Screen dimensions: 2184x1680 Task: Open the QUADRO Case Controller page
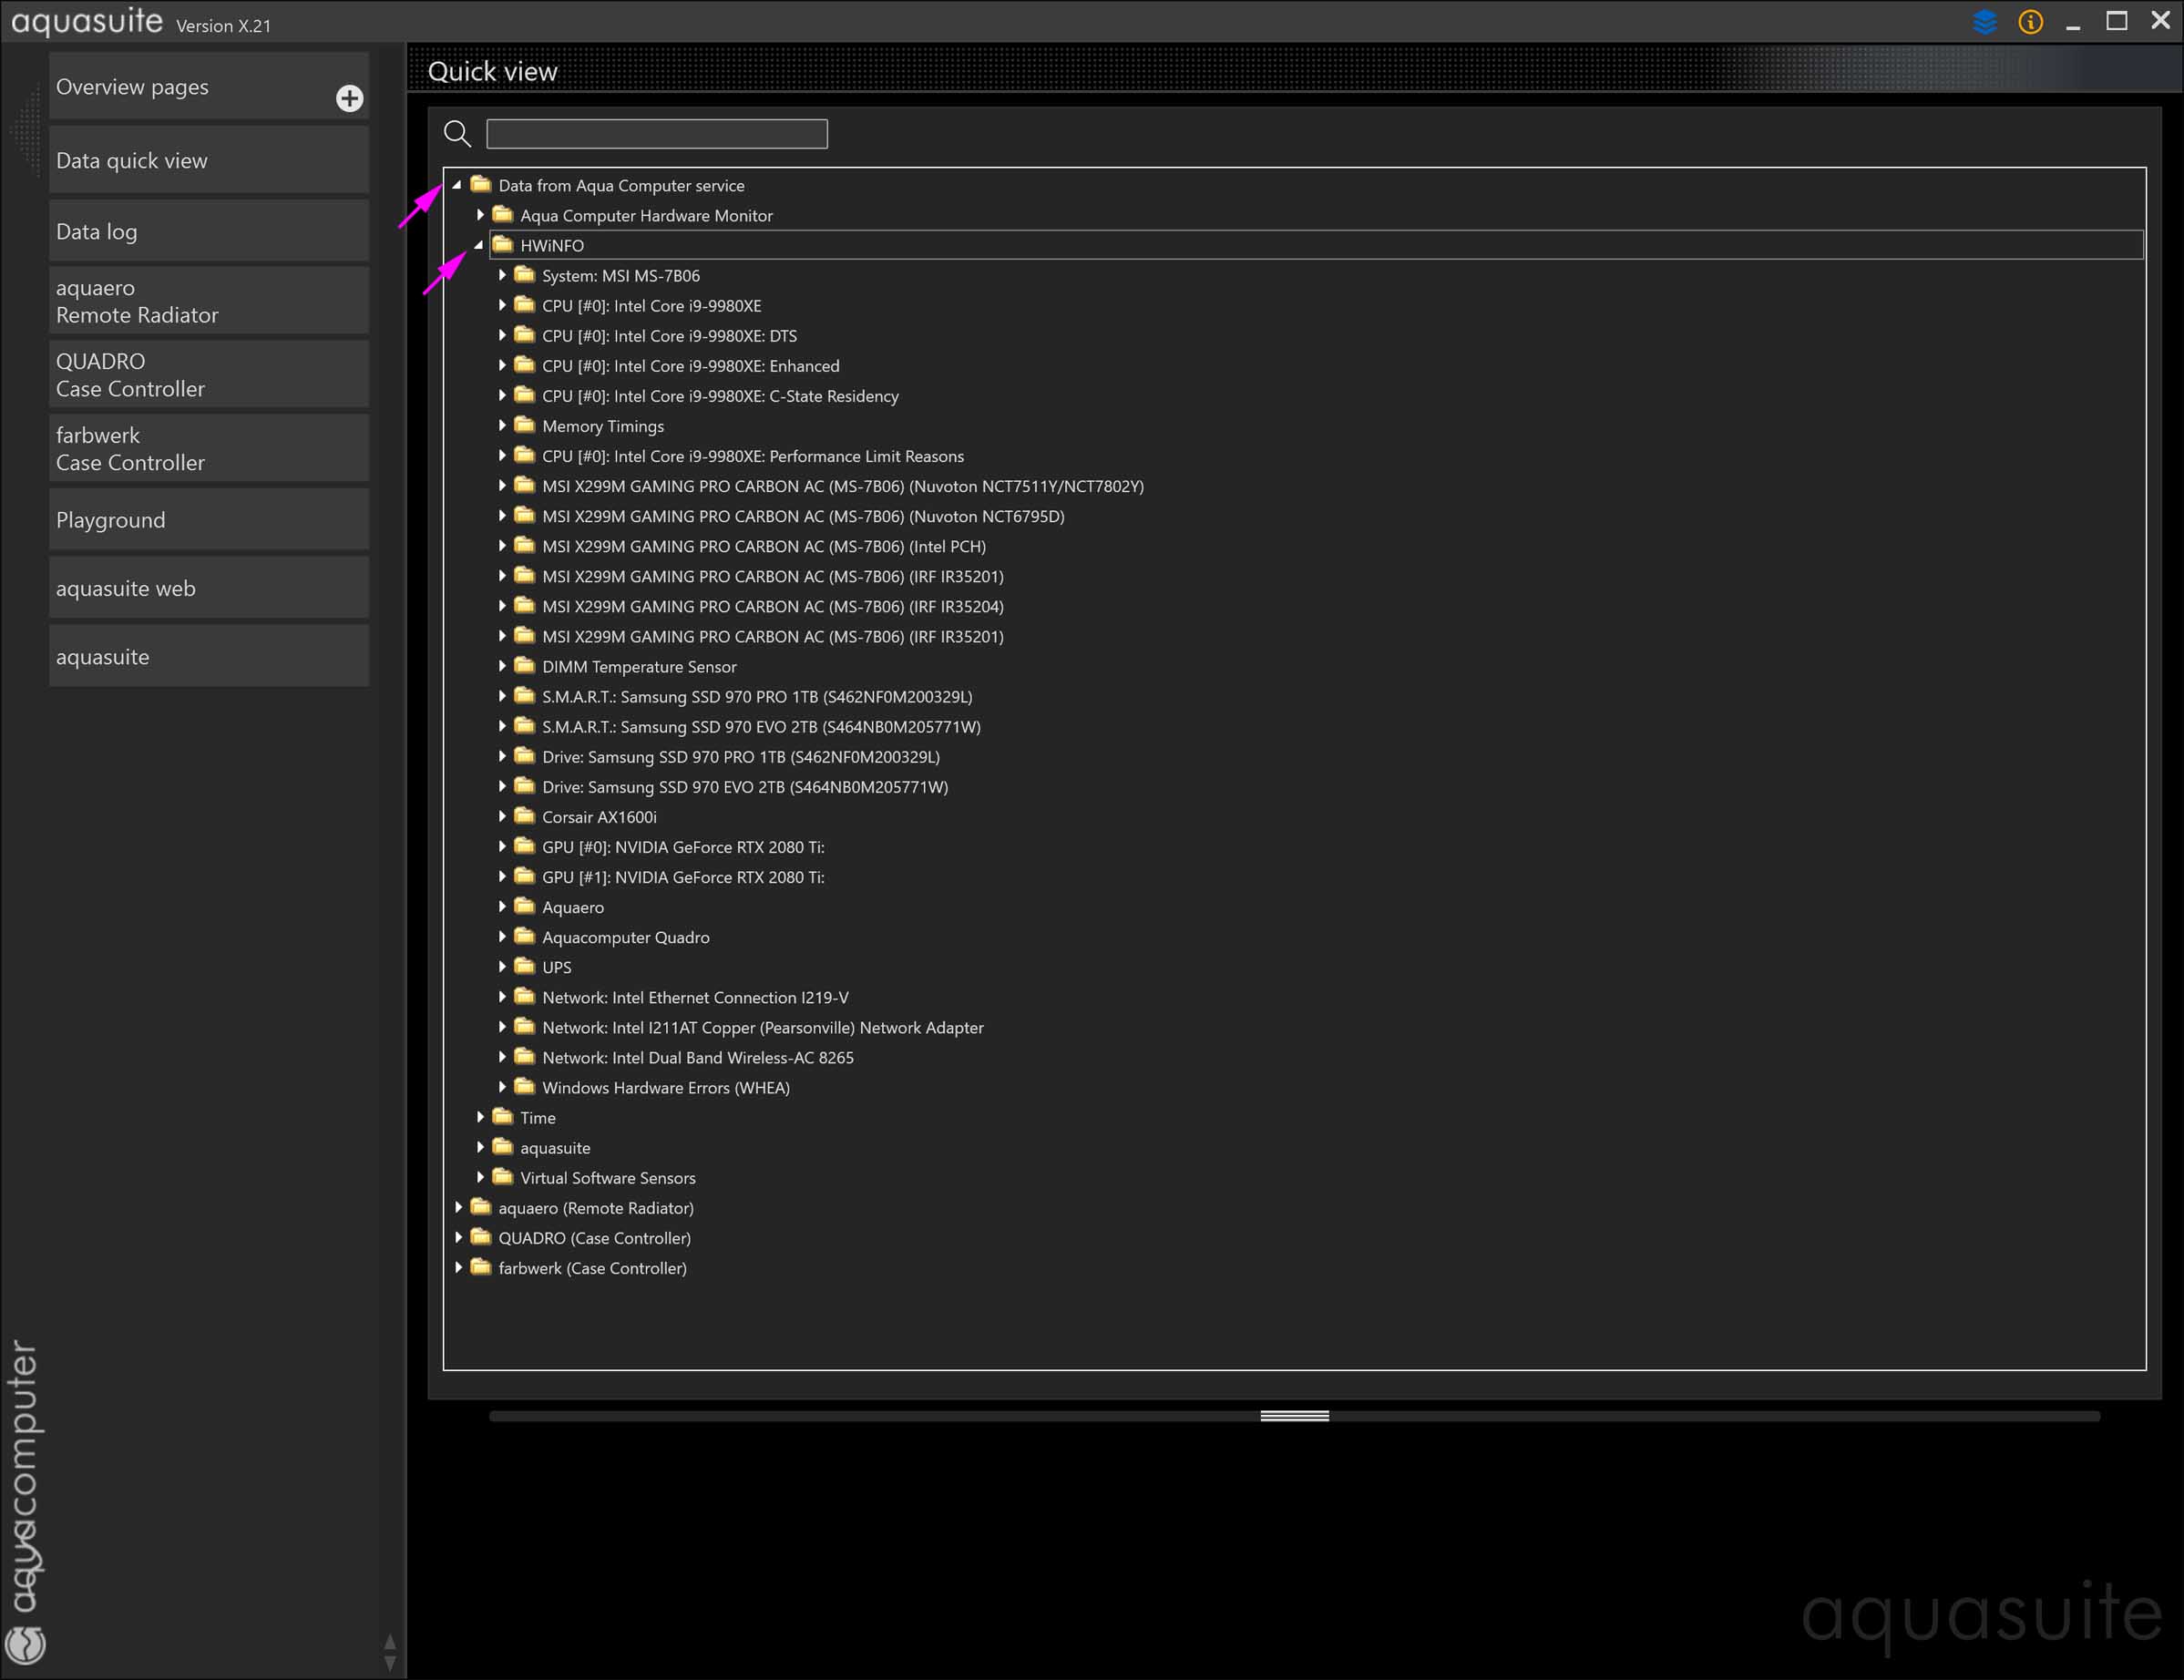209,375
